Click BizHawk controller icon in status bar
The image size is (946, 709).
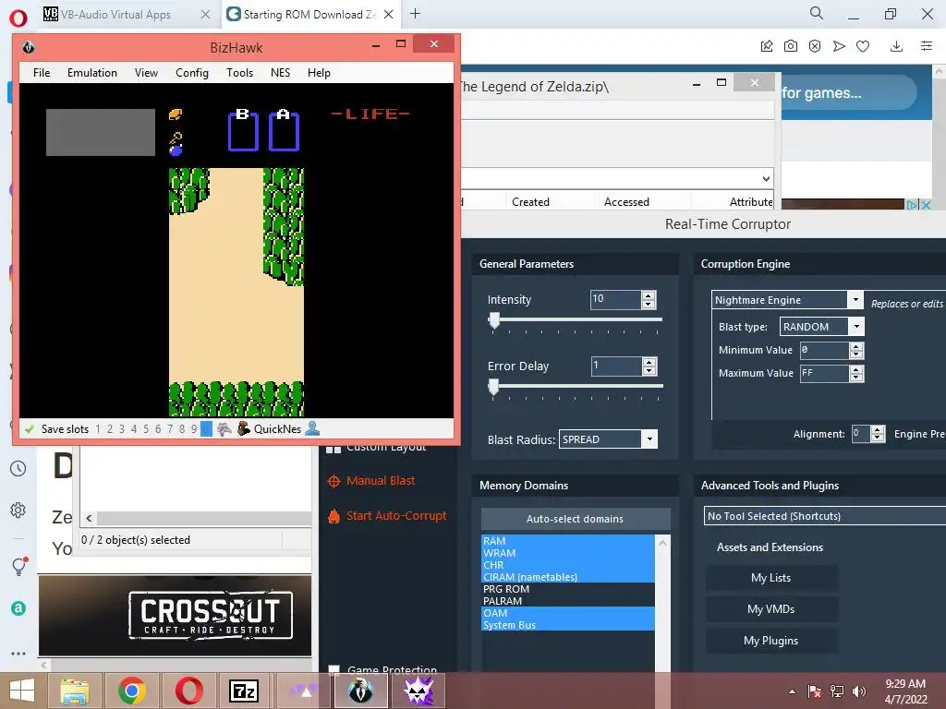(x=224, y=428)
